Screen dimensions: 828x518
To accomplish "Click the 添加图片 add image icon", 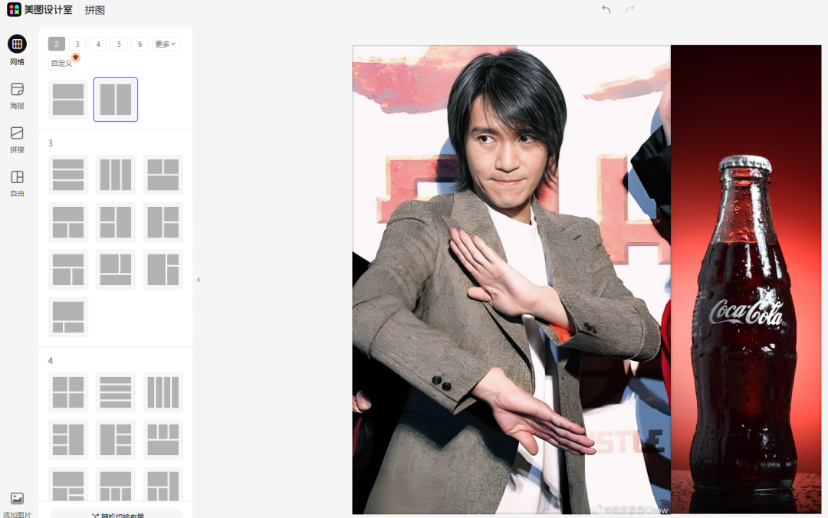I will coord(17,499).
